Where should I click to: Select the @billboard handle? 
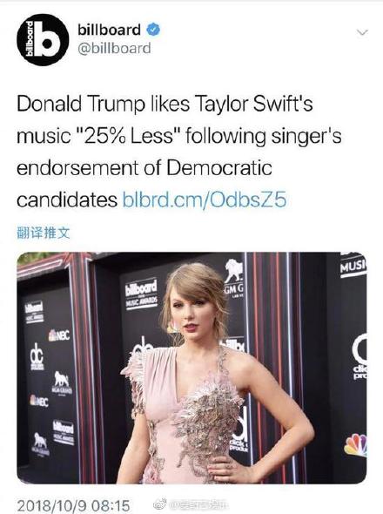pyautogui.click(x=114, y=49)
